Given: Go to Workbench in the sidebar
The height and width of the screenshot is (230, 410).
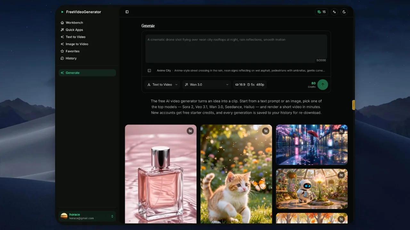Looking at the screenshot, I should click(x=87, y=23).
